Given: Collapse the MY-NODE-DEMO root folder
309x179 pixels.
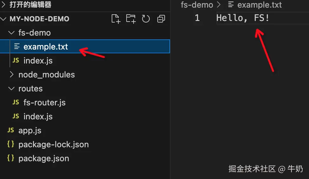Looking at the screenshot, I should [x=4, y=19].
